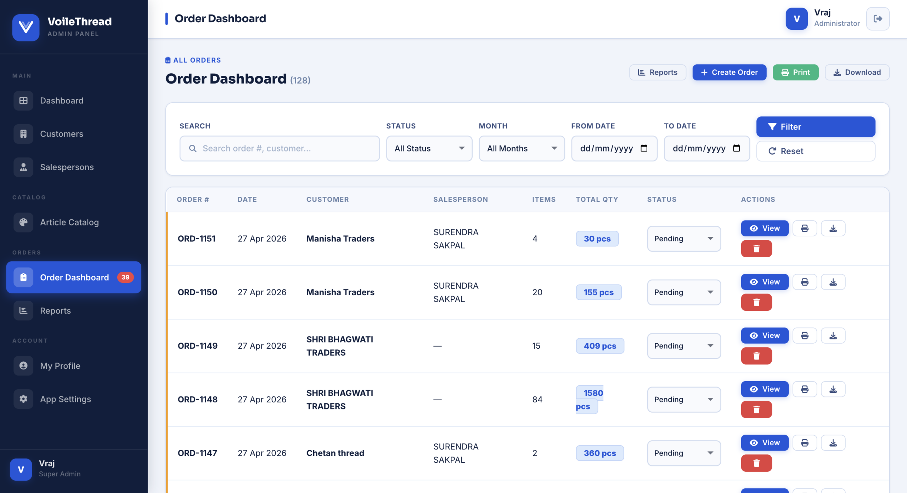Download order ORD-1150 via its download icon
This screenshot has height=493, width=907.
coord(833,282)
